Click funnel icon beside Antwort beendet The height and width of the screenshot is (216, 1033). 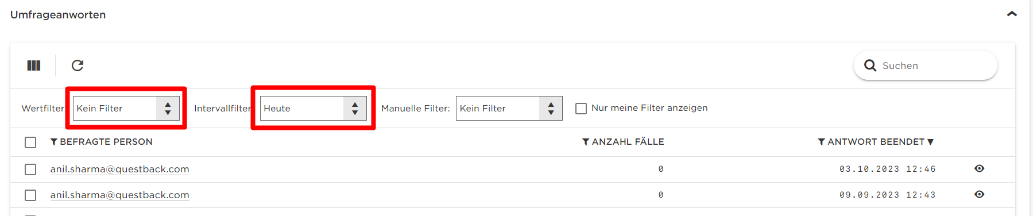click(x=822, y=142)
